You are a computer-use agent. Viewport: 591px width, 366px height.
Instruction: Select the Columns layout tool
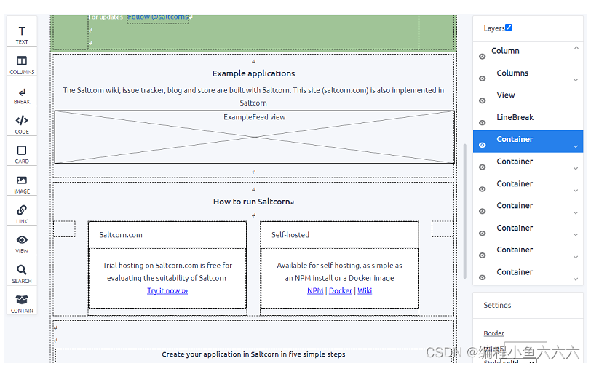pyautogui.click(x=22, y=65)
